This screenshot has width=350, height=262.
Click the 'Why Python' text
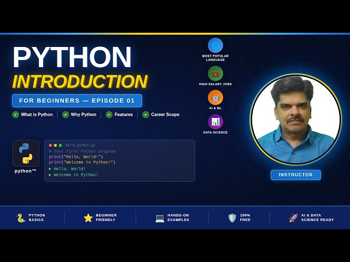coord(84,115)
